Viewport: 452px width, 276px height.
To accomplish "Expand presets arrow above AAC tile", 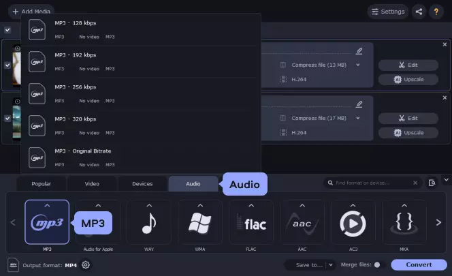I will (302, 206).
